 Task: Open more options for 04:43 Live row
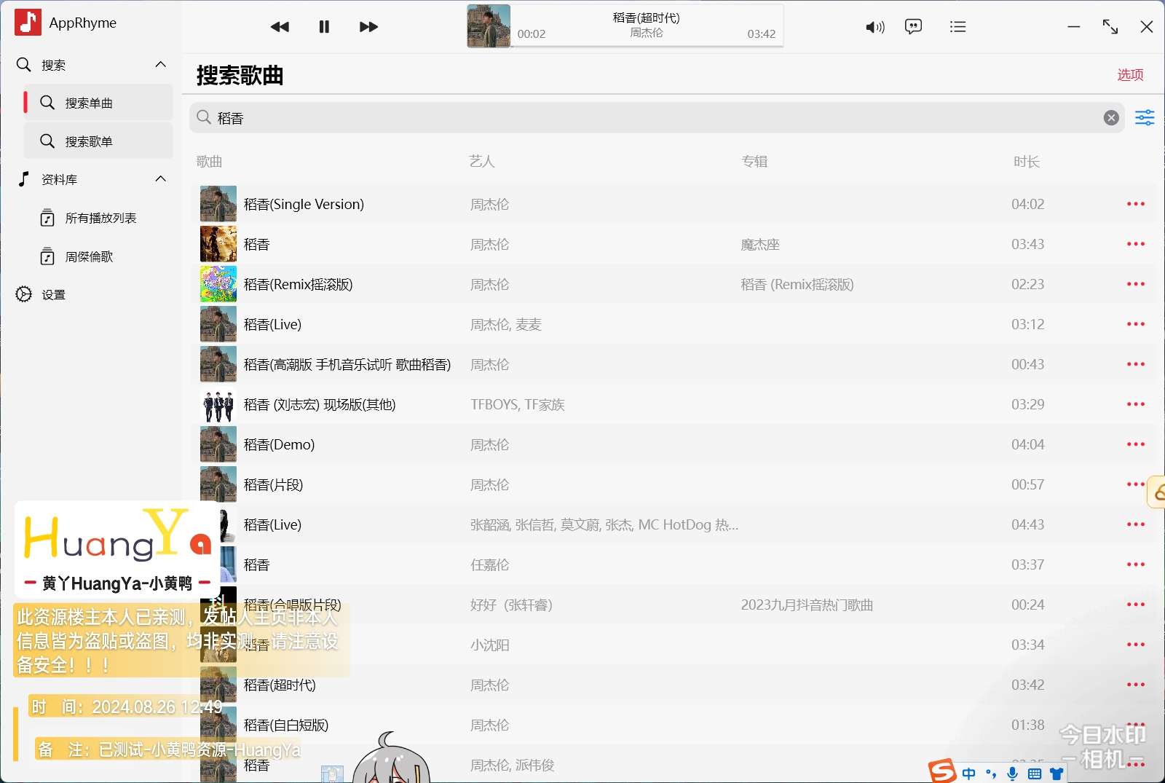point(1136,524)
